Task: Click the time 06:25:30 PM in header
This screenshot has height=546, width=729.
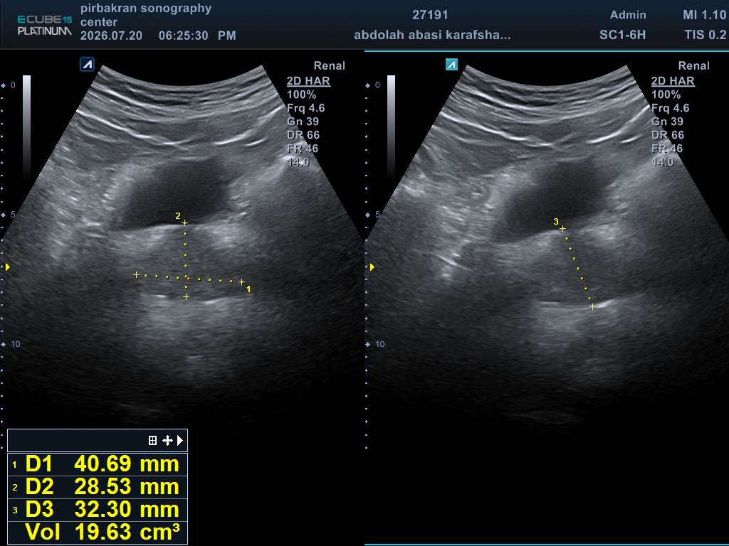Action: click(x=197, y=36)
